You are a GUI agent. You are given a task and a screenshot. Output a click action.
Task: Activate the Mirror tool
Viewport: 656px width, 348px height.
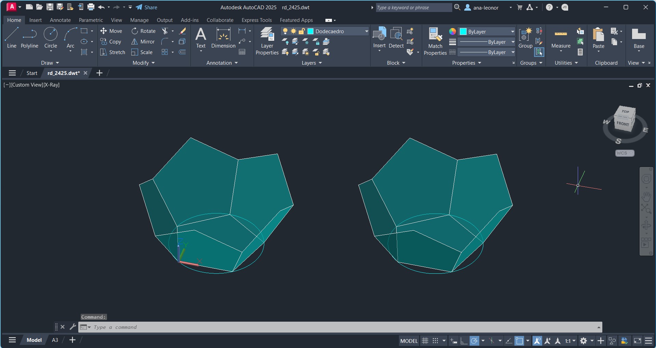tap(135, 42)
